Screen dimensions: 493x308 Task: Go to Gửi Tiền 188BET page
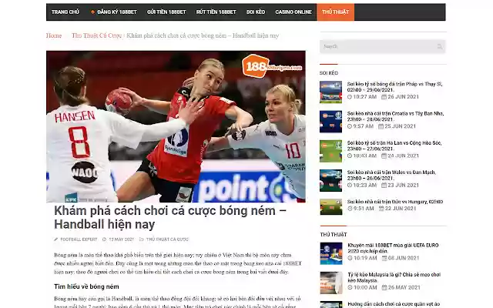166,12
